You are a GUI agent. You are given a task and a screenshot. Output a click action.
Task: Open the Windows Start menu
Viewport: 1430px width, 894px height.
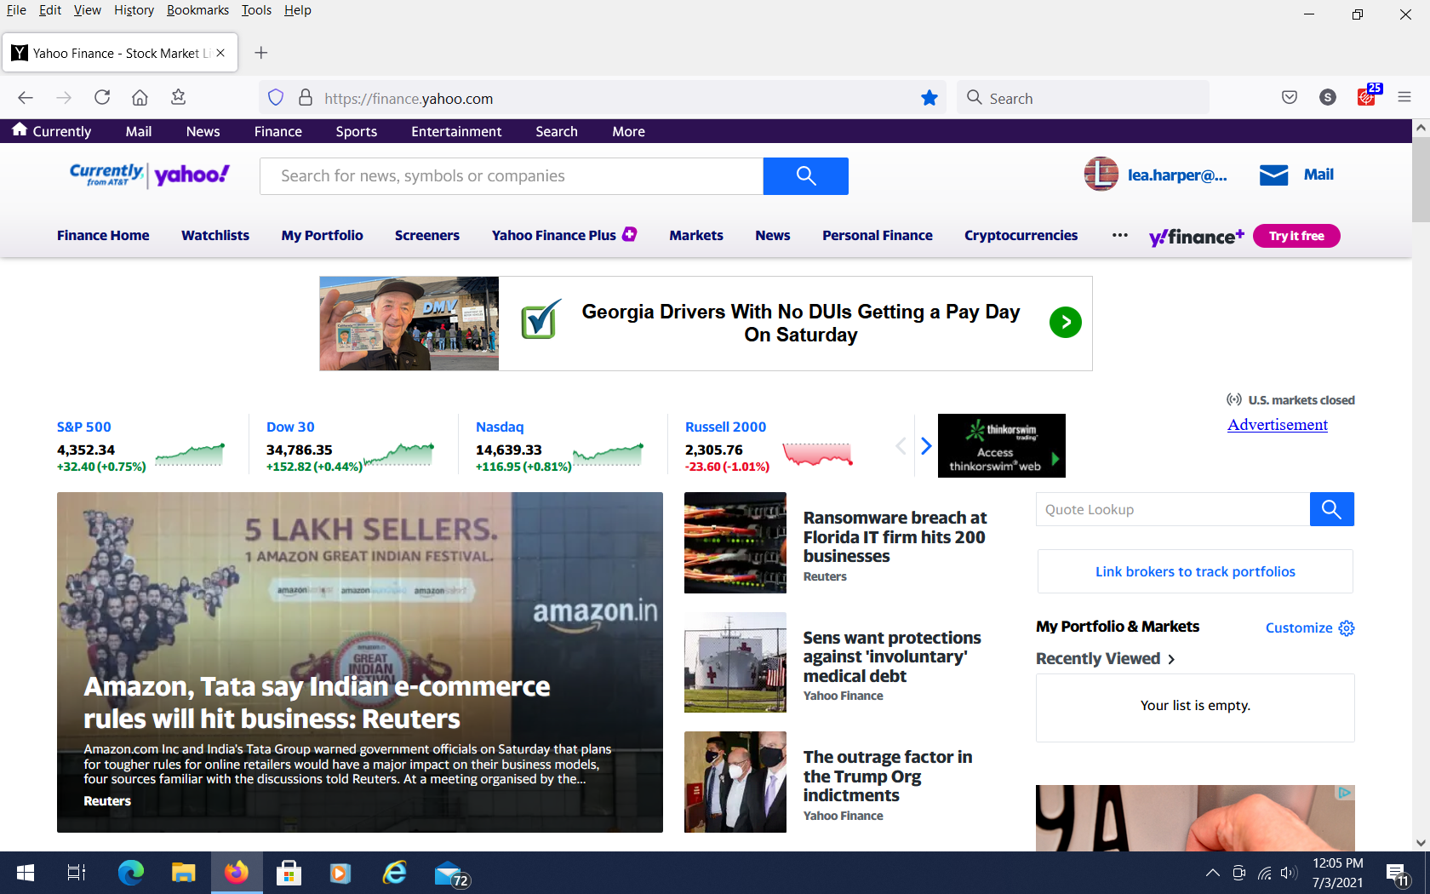[26, 873]
